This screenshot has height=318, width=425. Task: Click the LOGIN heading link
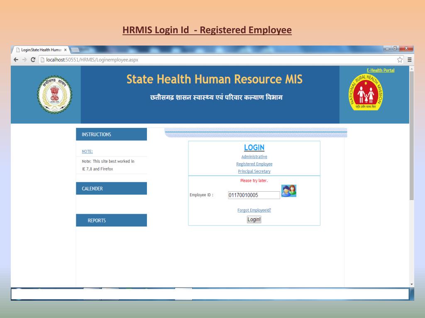[x=254, y=147]
